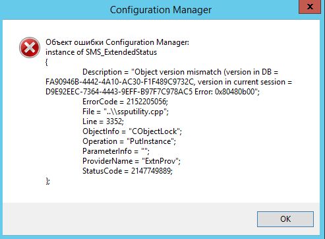This screenshot has width=325, height=239.
Task: Click the closing brace with semicolon
Action: (47, 181)
